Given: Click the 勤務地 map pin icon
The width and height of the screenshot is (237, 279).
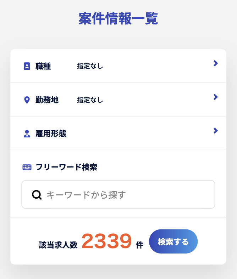Looking at the screenshot, I should [x=27, y=100].
